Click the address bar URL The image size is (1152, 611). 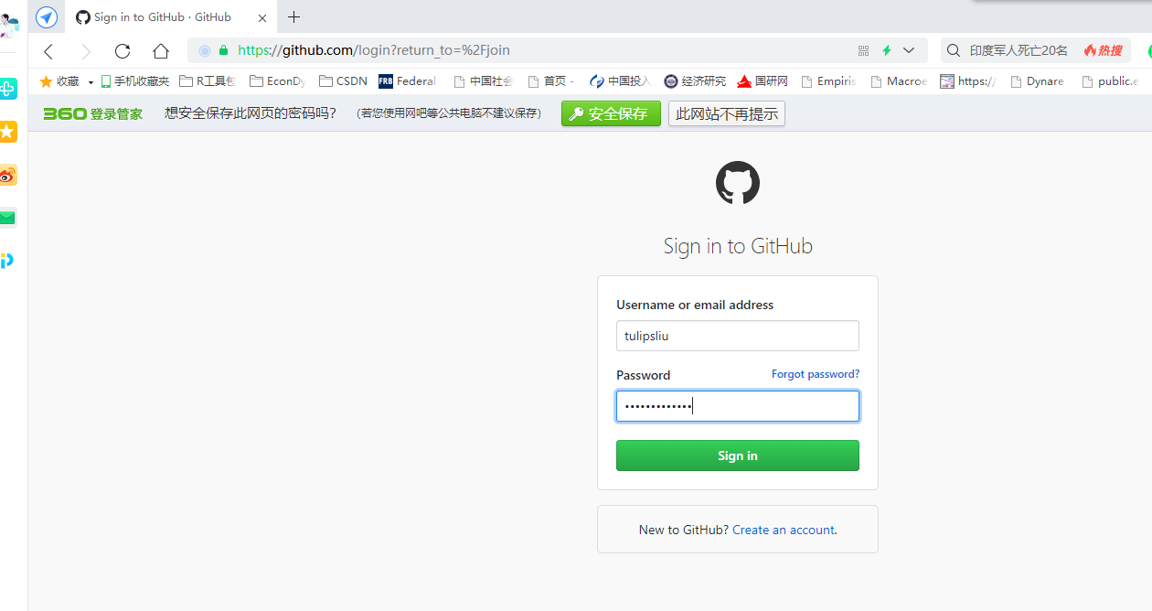(374, 50)
